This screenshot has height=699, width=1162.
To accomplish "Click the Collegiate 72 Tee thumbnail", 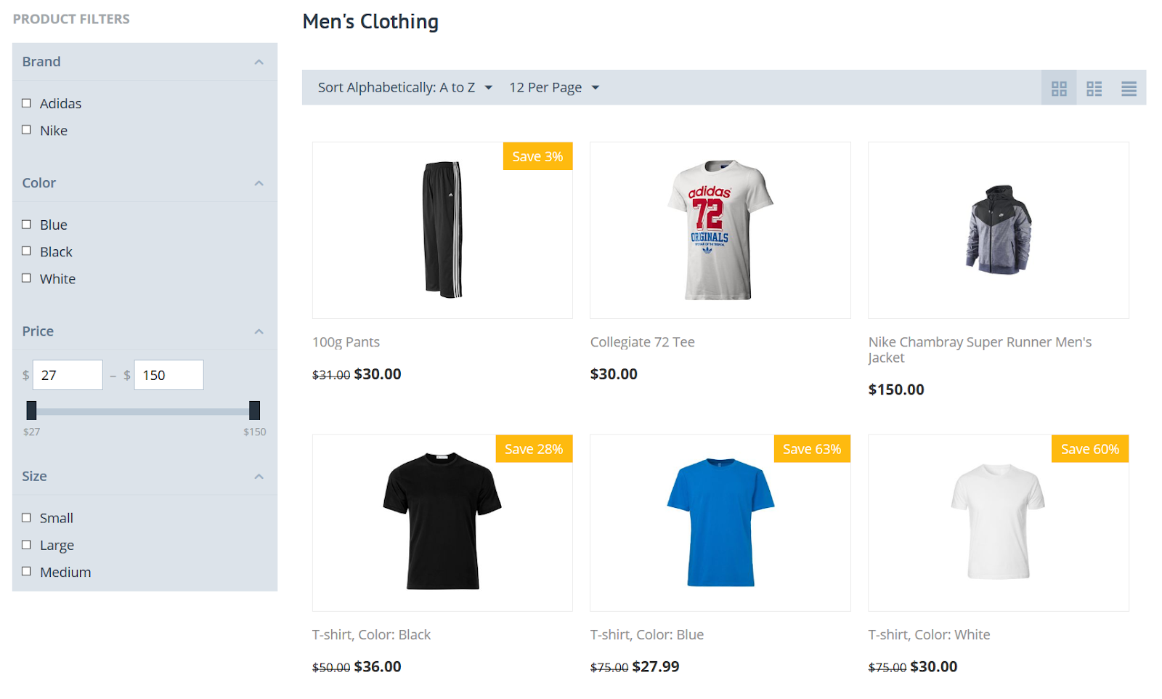I will (720, 230).
